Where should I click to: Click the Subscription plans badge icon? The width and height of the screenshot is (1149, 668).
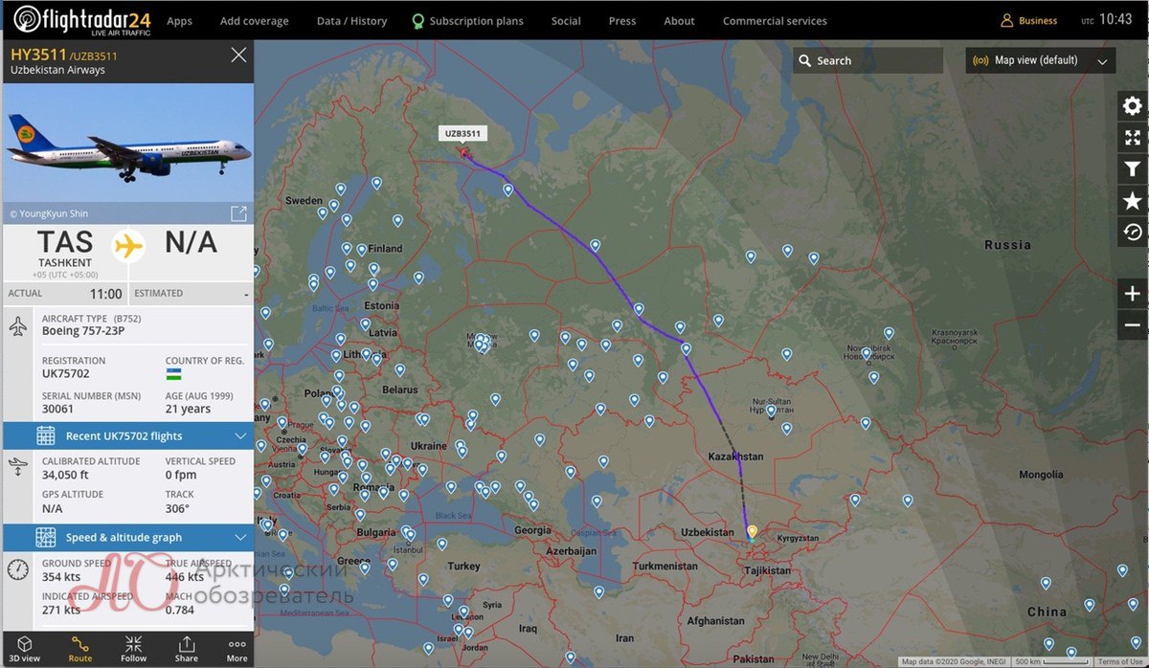[417, 21]
